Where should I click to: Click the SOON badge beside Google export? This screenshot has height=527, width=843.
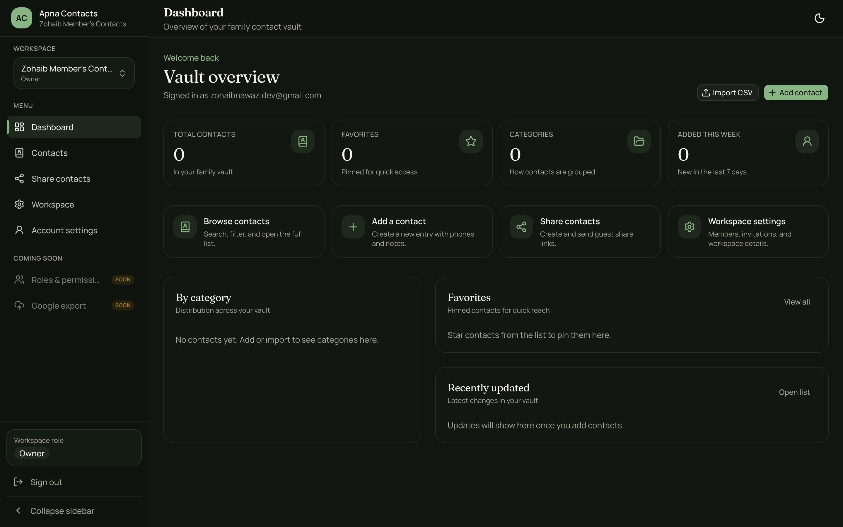122,305
